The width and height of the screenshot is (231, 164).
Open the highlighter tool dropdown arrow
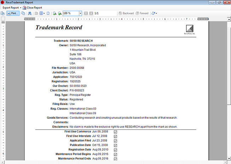[156, 13]
